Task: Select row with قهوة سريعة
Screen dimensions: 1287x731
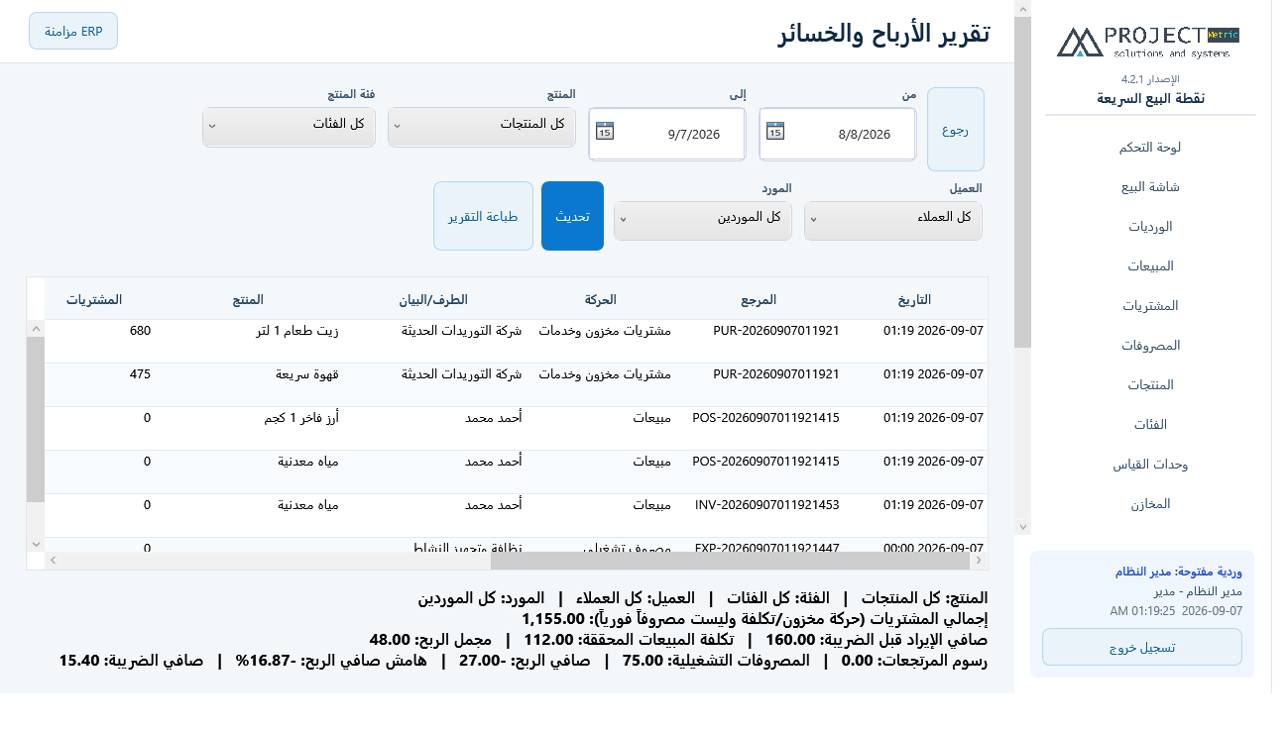Action: 516,384
